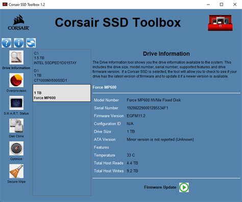Select the Secure Wipe broom icon

point(16,171)
